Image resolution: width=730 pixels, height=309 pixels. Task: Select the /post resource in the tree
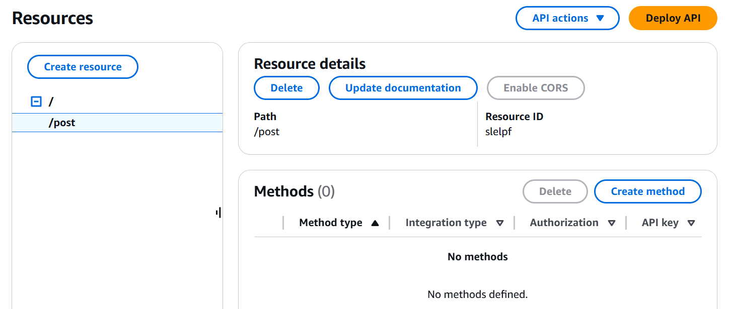coord(62,122)
